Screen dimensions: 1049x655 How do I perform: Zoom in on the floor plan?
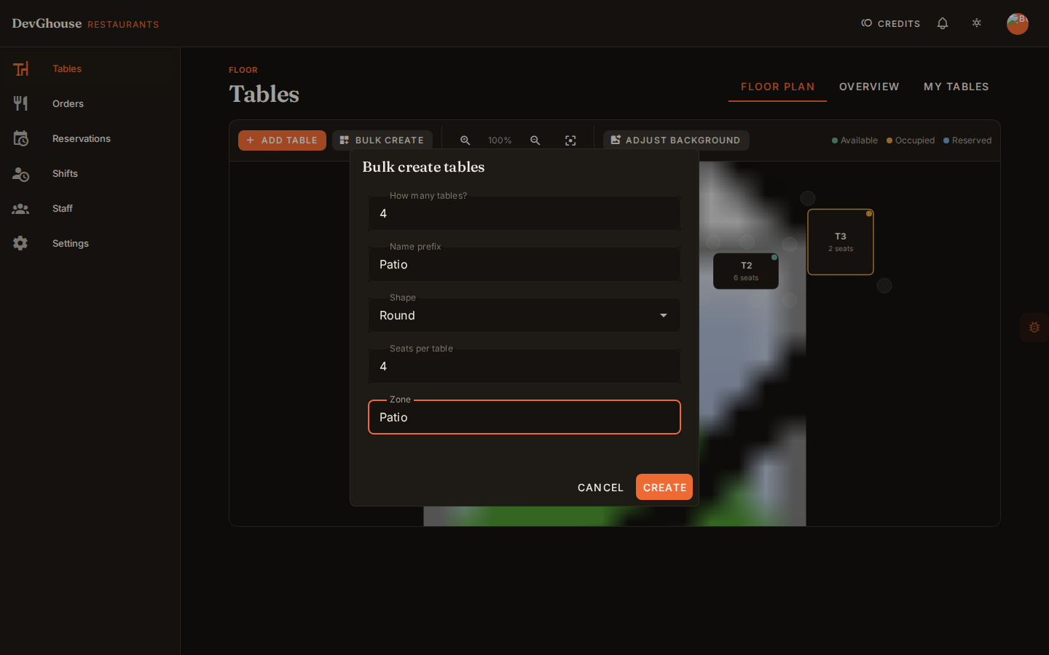tap(465, 140)
